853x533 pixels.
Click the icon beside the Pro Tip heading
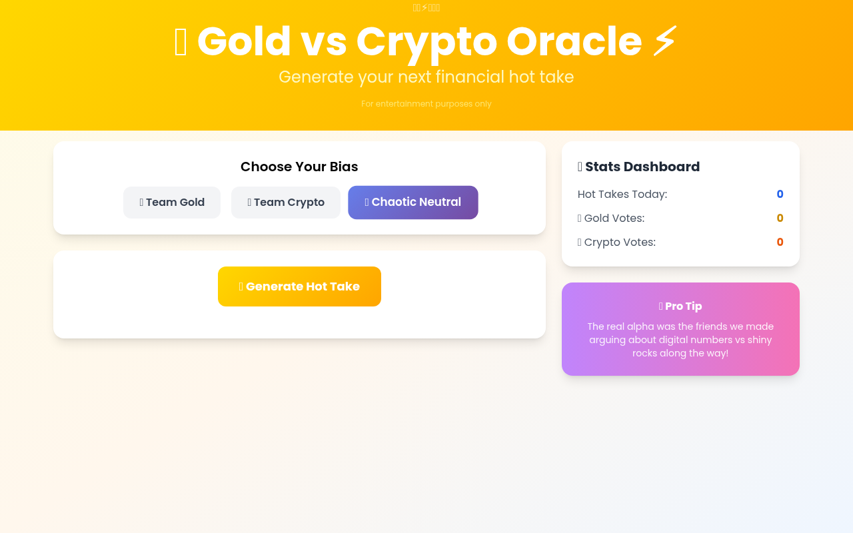(x=660, y=306)
